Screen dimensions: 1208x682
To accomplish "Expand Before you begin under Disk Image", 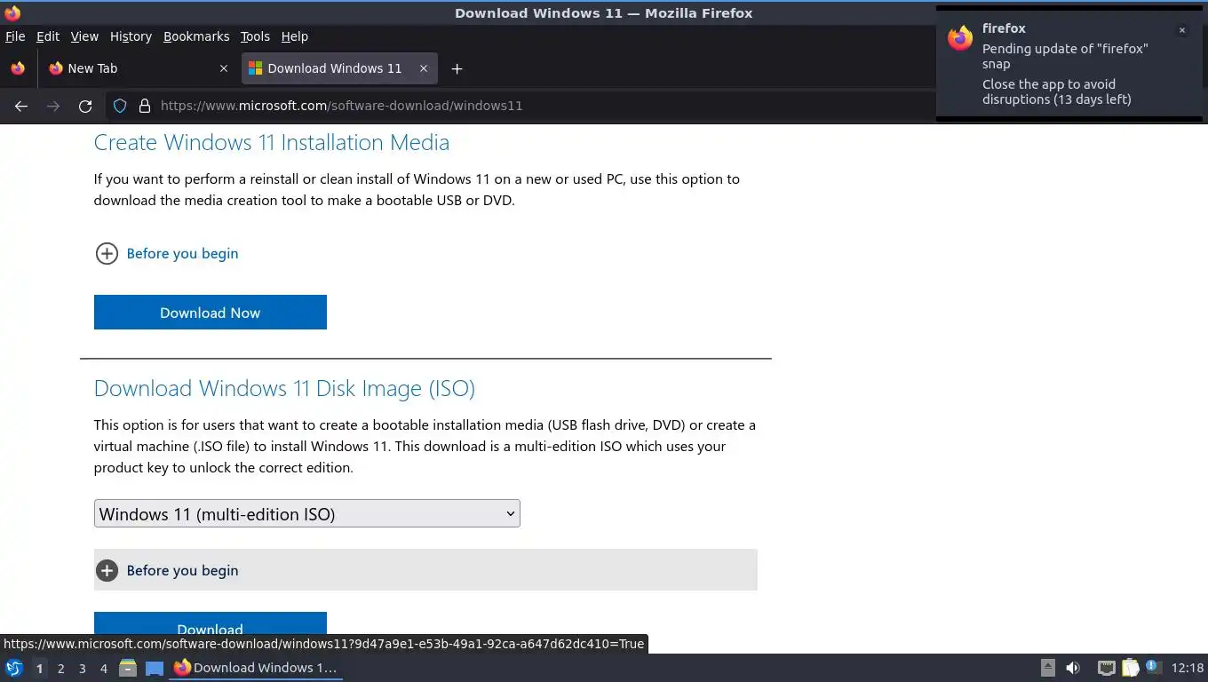I will click(425, 570).
